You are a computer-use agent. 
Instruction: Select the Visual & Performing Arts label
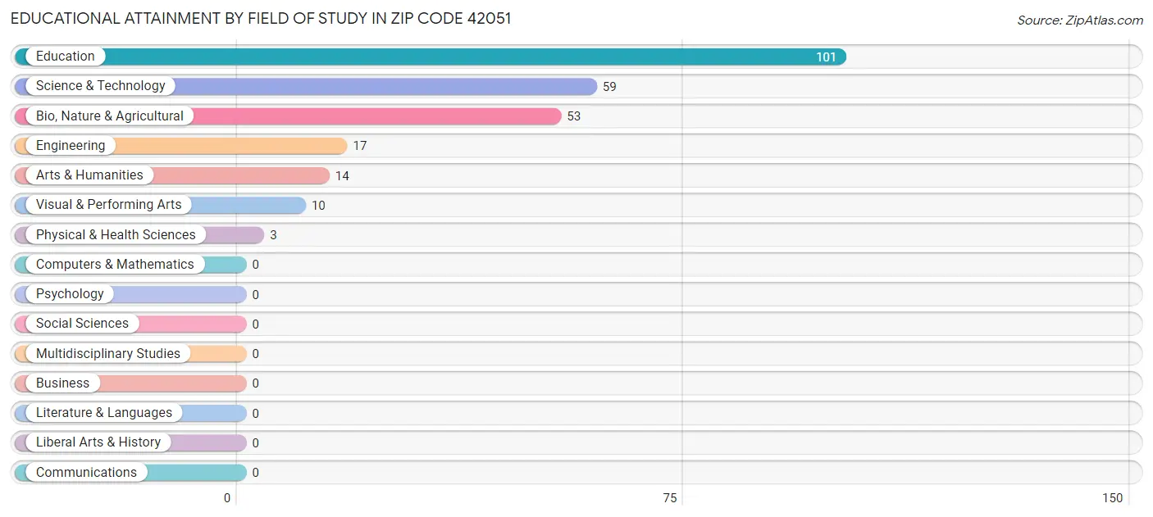(x=108, y=205)
